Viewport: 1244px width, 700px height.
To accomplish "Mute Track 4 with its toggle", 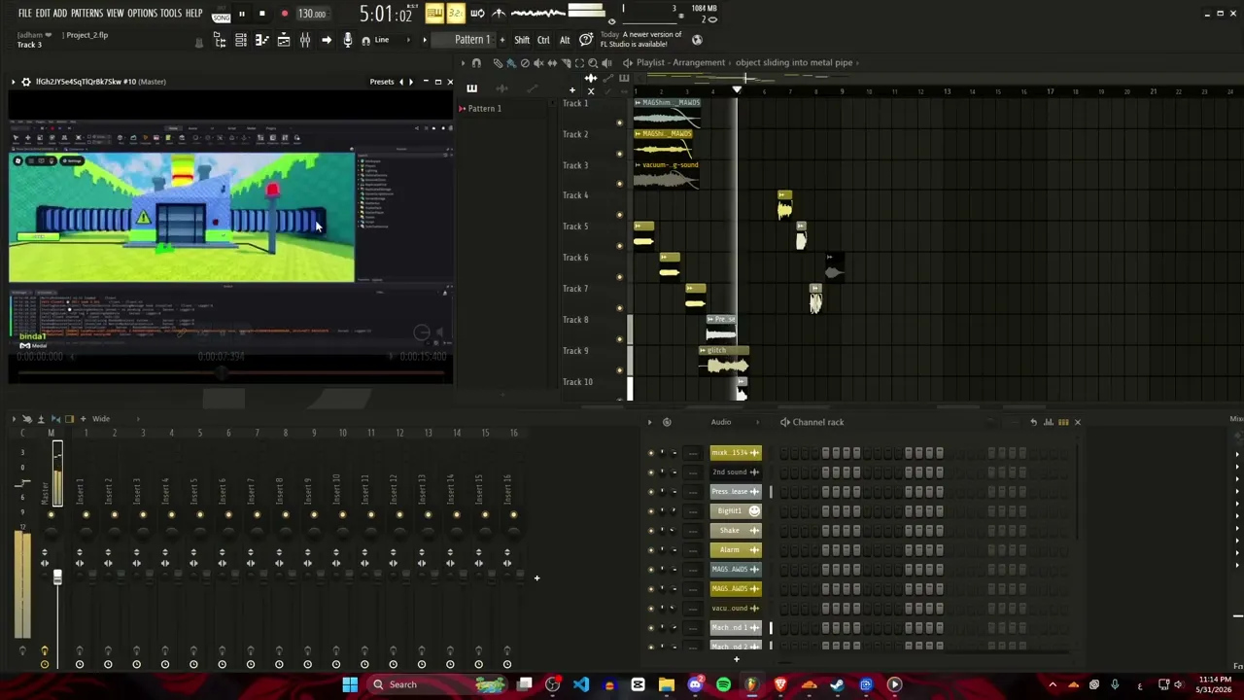I will [x=619, y=216].
